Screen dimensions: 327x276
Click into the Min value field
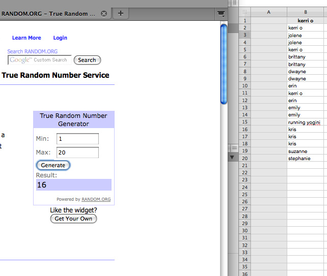(x=77, y=139)
